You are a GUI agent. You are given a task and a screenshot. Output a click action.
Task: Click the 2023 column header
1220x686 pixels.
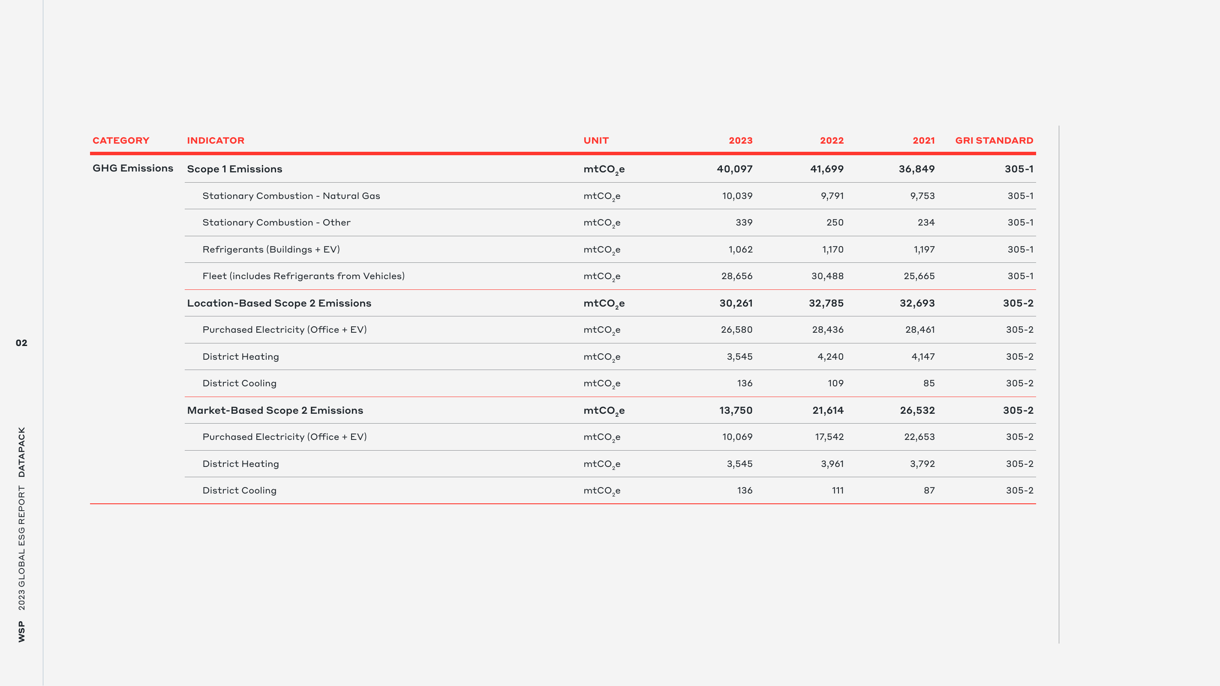(x=741, y=141)
